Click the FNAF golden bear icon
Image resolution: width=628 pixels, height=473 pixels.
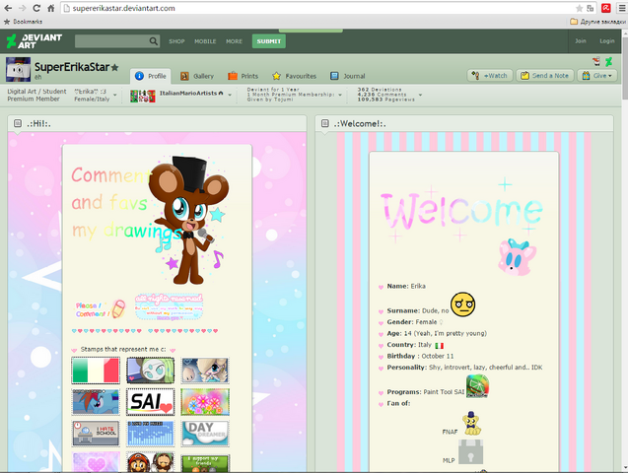tap(472, 424)
